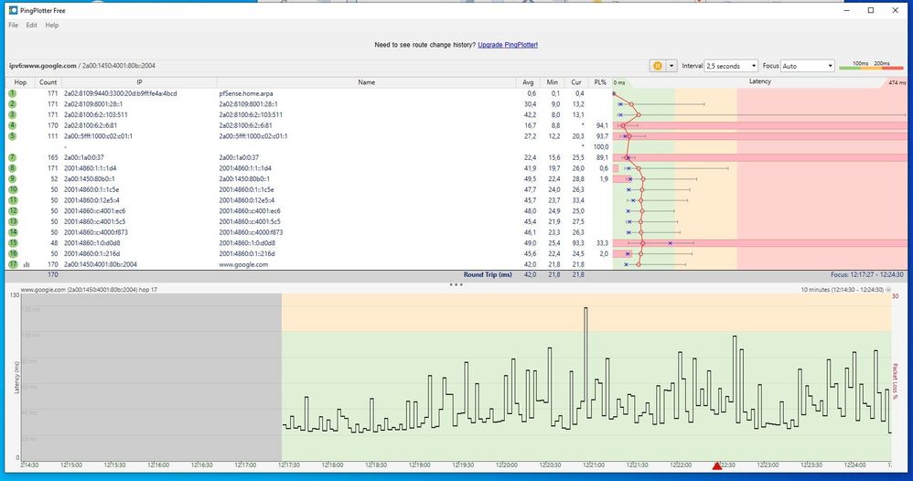Select the hop 17 green circle

(12, 264)
